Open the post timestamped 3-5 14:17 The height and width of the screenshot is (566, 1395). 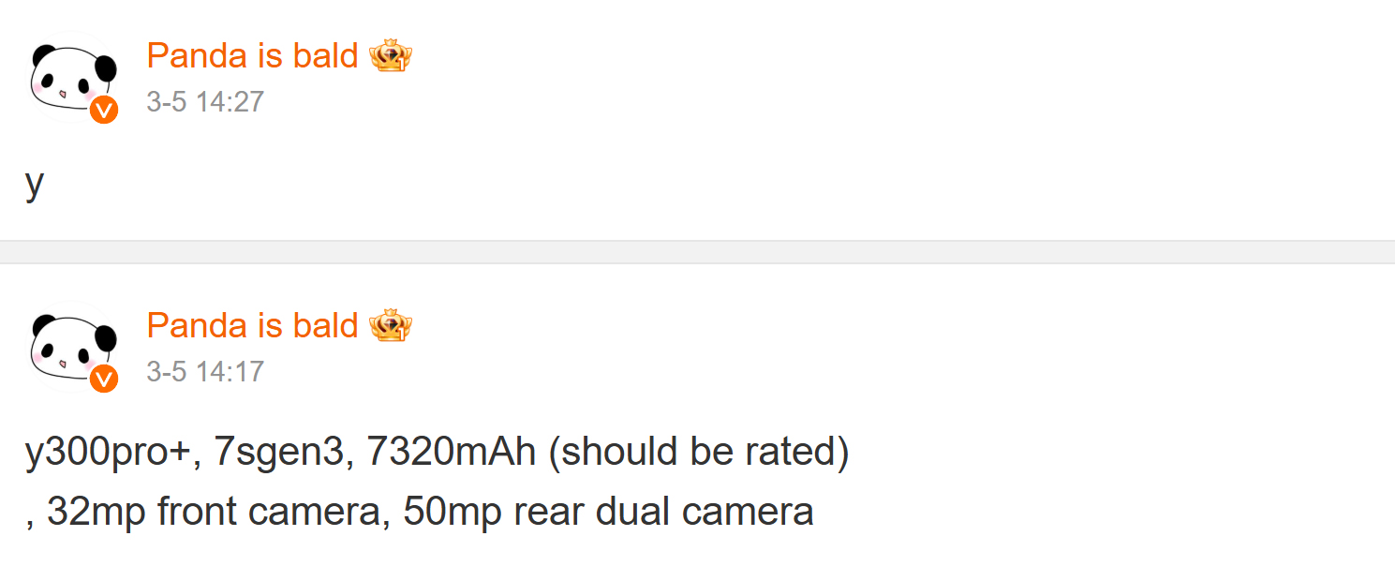[205, 371]
